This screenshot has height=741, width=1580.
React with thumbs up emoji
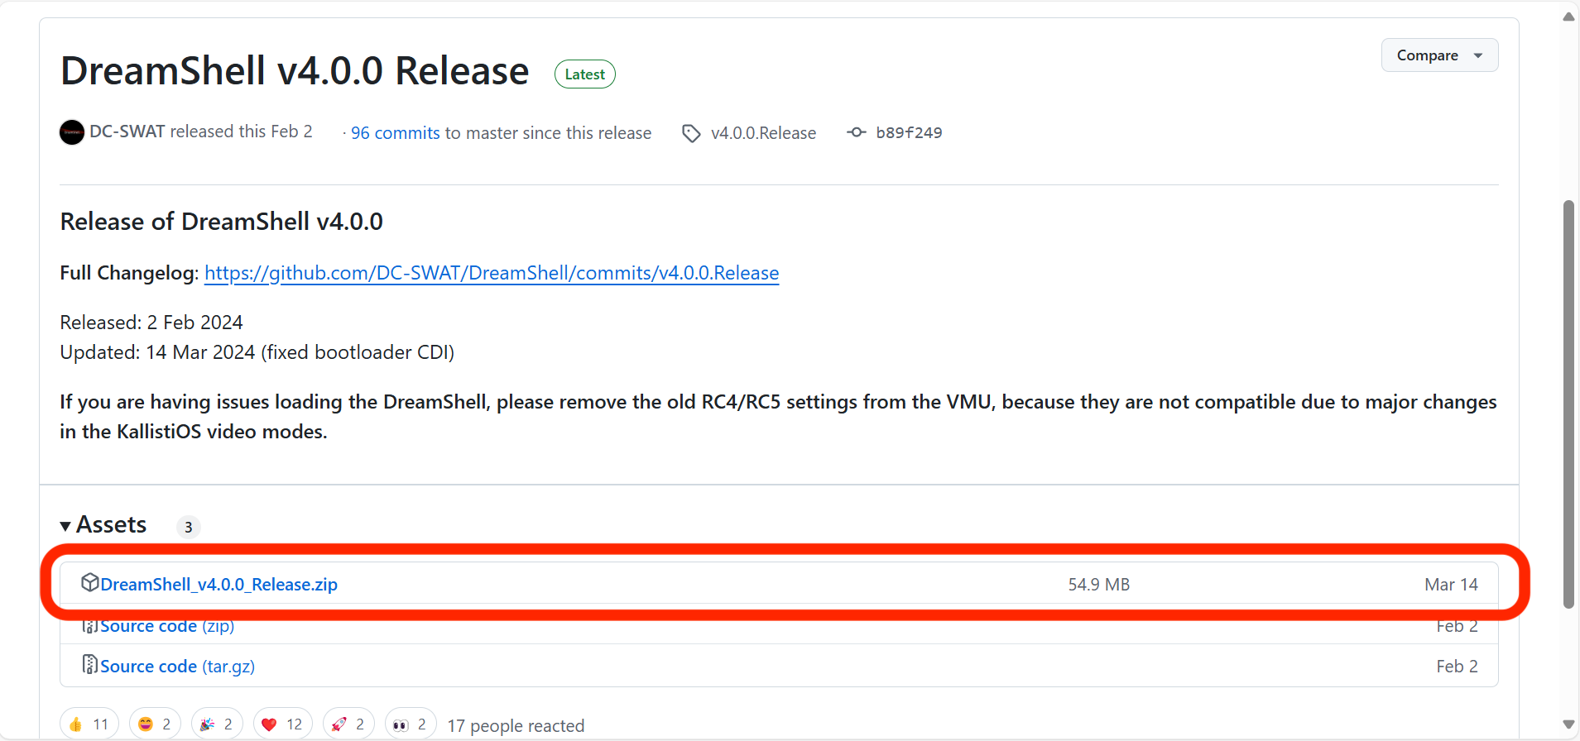tap(89, 724)
